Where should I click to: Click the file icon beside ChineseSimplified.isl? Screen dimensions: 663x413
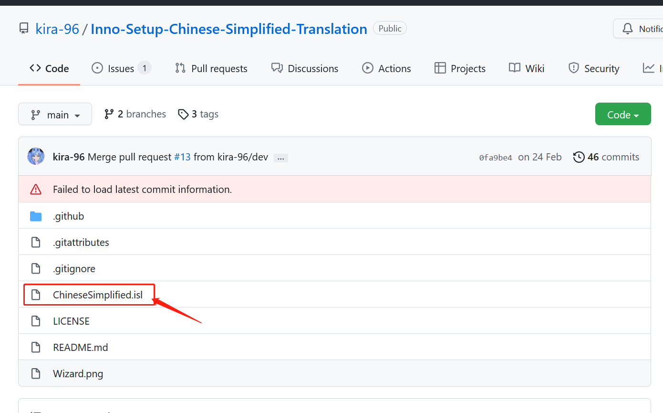pyautogui.click(x=36, y=295)
